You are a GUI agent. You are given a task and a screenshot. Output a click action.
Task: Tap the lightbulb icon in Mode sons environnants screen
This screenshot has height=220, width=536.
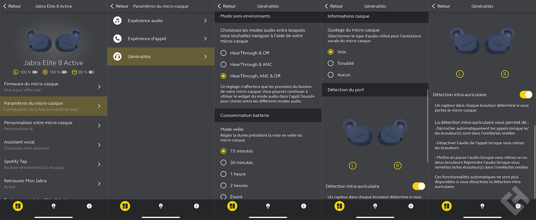point(268,206)
